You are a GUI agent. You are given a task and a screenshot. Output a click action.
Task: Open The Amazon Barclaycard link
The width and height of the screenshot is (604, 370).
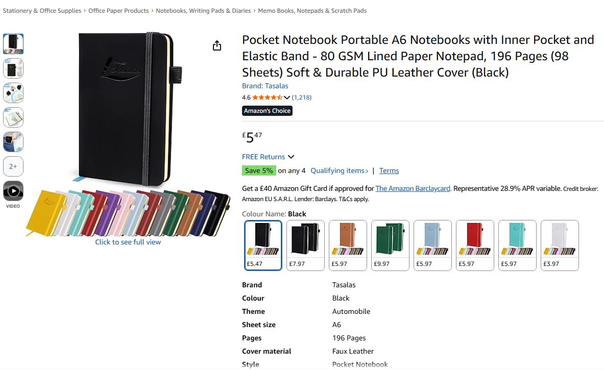413,188
